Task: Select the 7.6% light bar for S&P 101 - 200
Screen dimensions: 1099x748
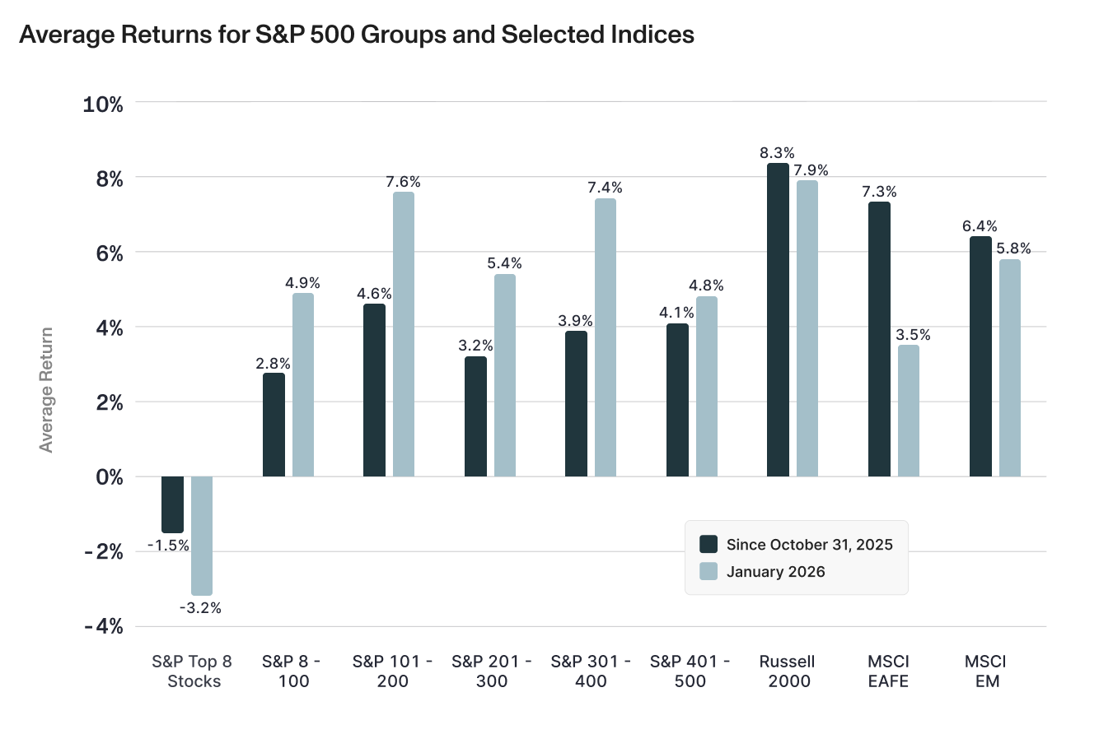Action: pos(404,334)
